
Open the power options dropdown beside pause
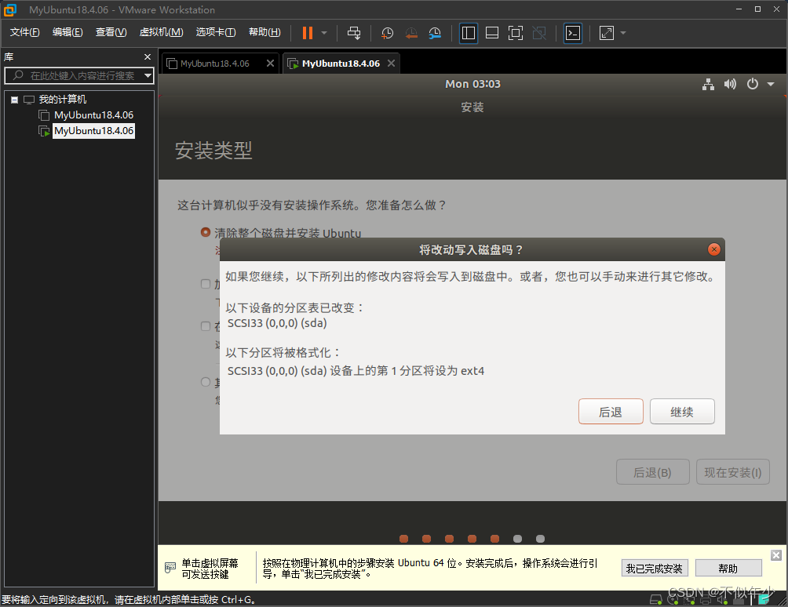click(x=324, y=33)
